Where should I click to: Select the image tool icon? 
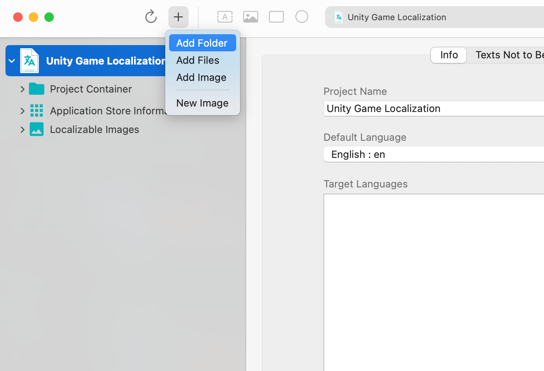(251, 17)
